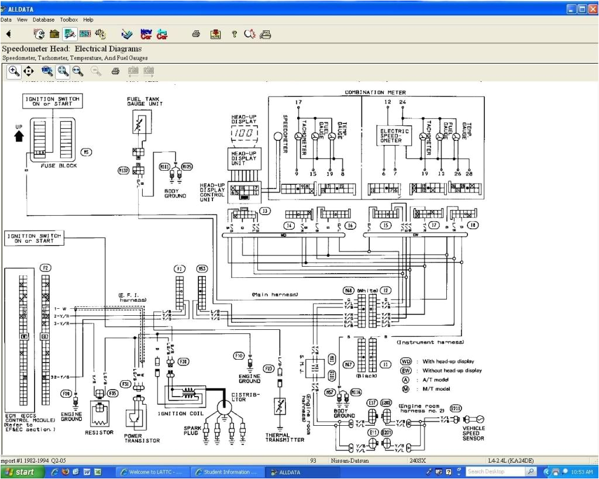Image resolution: width=599 pixels, height=479 pixels.
Task: Navigate back with the black arrow icon
Action: (x=8, y=34)
